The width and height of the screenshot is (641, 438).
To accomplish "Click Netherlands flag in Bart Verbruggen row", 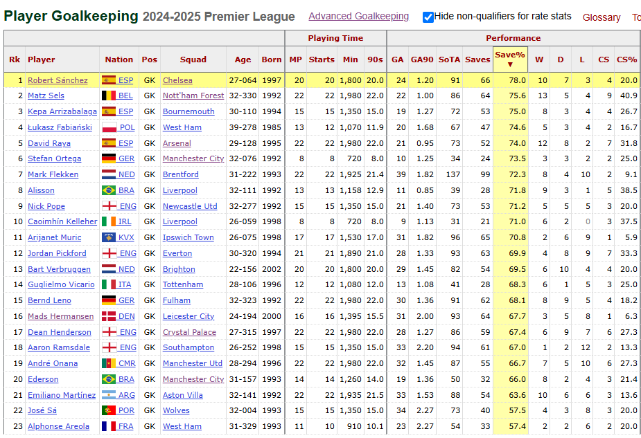I will (x=109, y=269).
